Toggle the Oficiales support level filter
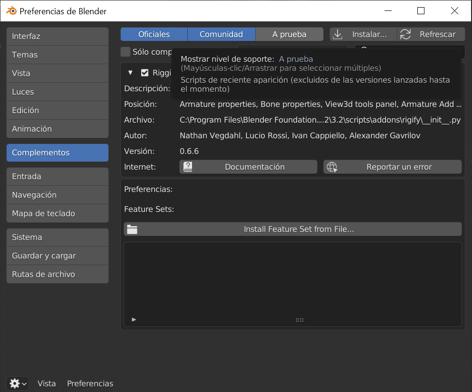Screen dimensions: 472x392 point(154,34)
